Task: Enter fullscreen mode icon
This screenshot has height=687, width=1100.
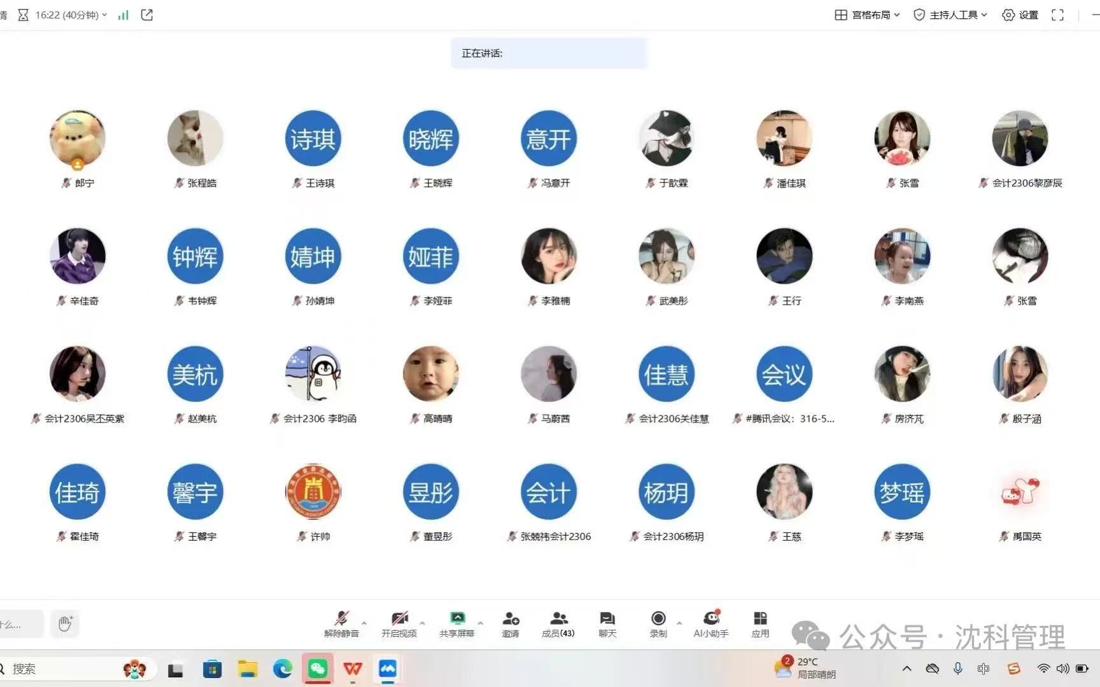Action: (1057, 15)
